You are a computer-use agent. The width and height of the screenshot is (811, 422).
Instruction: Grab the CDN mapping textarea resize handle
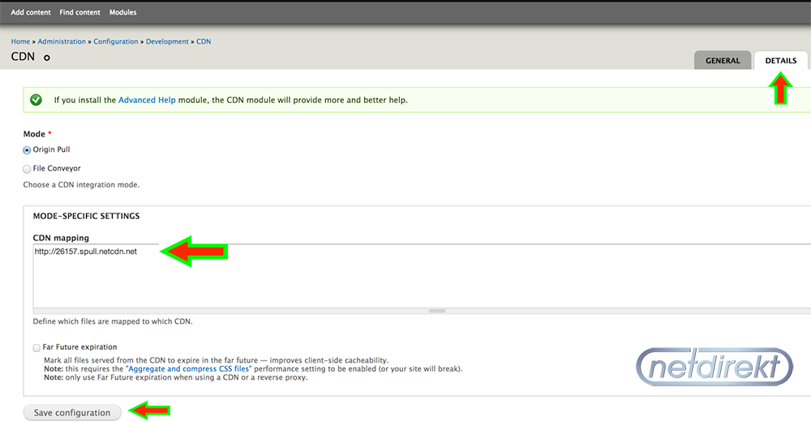[x=437, y=311]
